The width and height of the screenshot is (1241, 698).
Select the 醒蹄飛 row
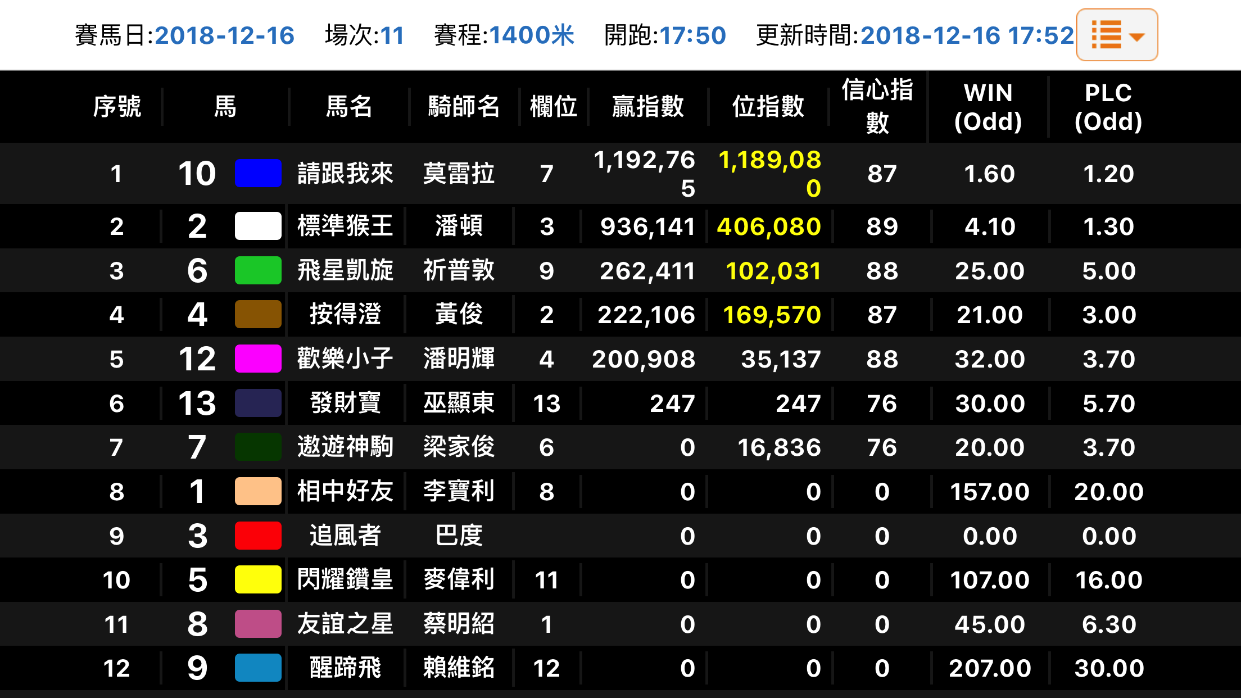pos(345,668)
